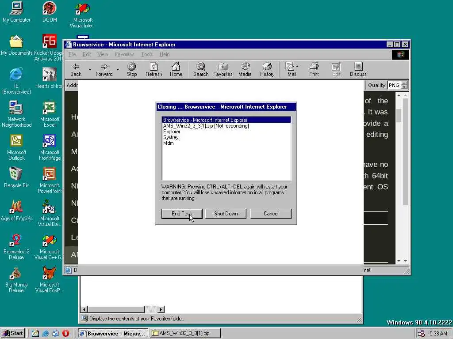Click End Task button
453x339 pixels.
click(x=182, y=214)
